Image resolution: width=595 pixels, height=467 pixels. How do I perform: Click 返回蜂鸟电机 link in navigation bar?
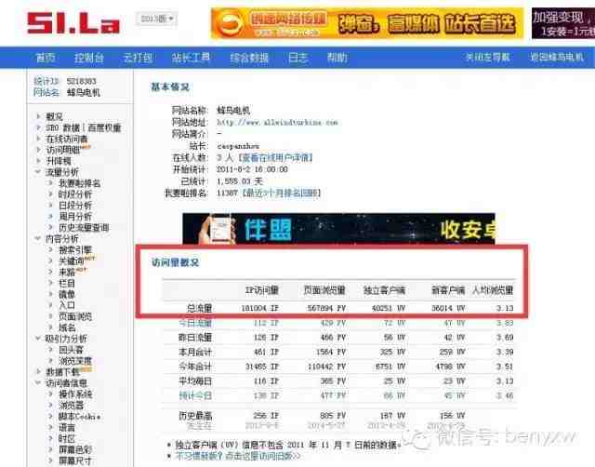[557, 58]
